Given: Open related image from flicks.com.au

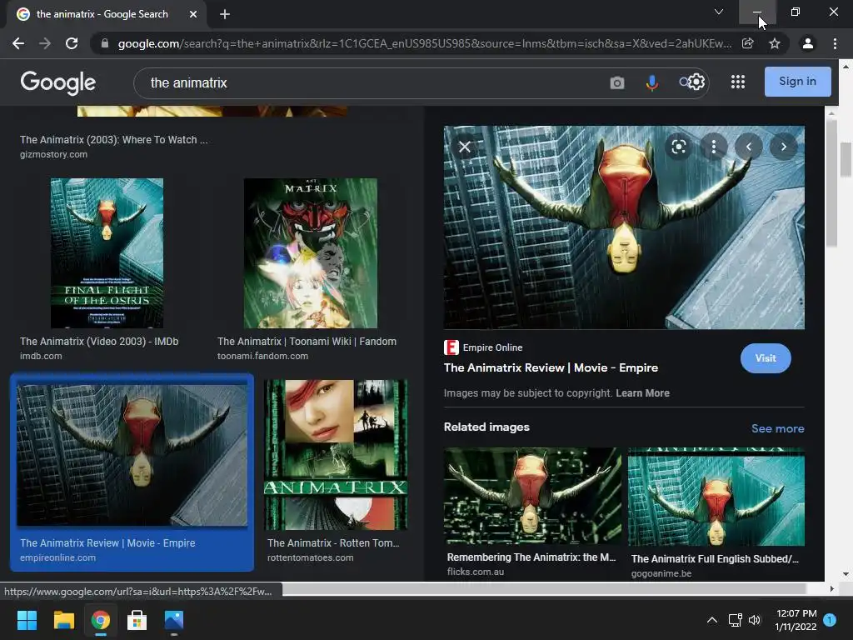Looking at the screenshot, I should click(532, 497).
